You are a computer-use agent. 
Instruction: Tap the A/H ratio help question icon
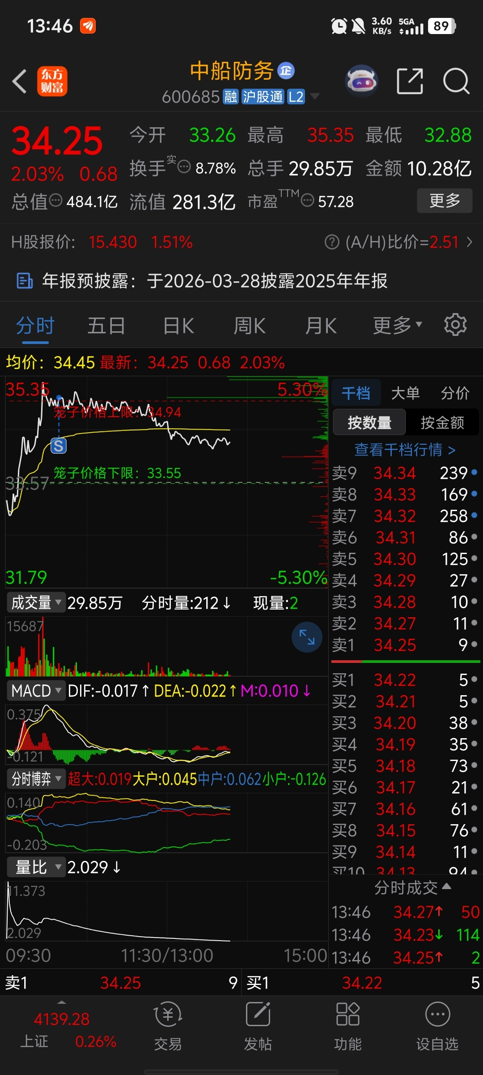pos(332,242)
